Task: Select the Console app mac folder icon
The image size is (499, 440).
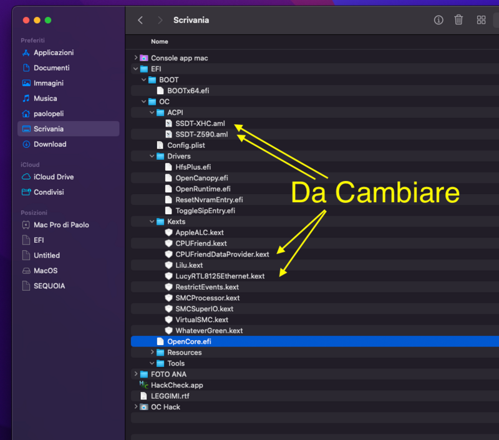Action: tap(144, 58)
